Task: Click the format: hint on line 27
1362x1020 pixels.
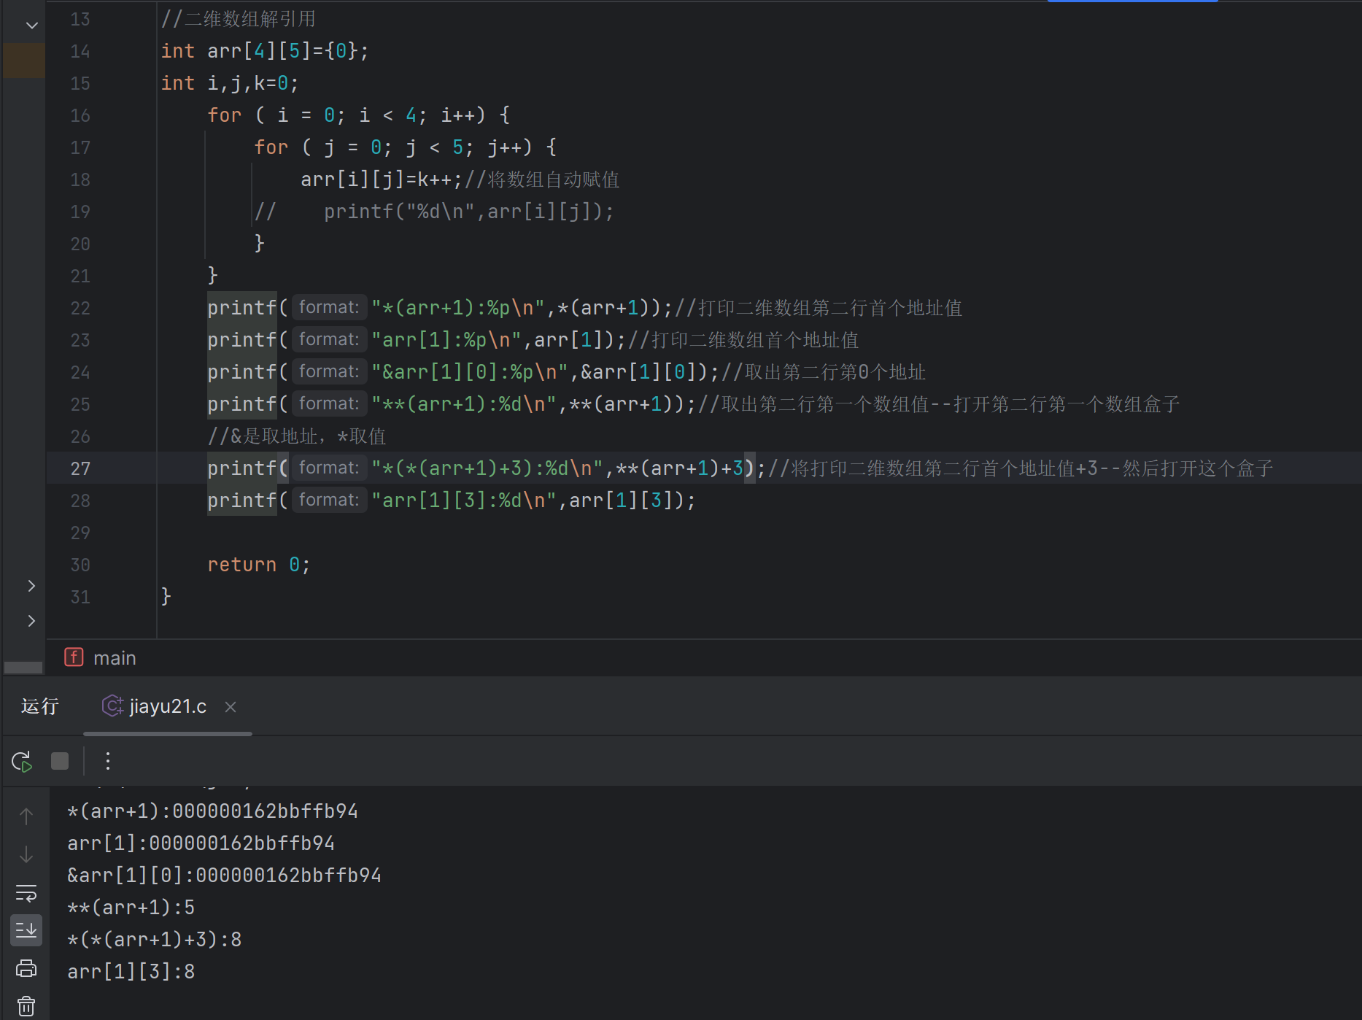Action: [x=329, y=468]
